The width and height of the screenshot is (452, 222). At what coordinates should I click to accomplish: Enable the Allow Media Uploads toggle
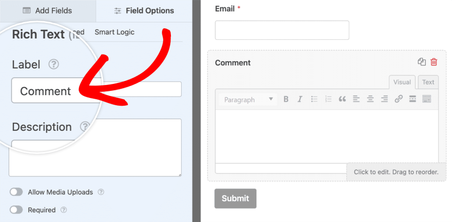(16, 192)
